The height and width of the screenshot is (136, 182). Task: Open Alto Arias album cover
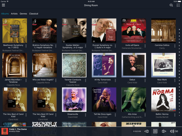point(134,99)
